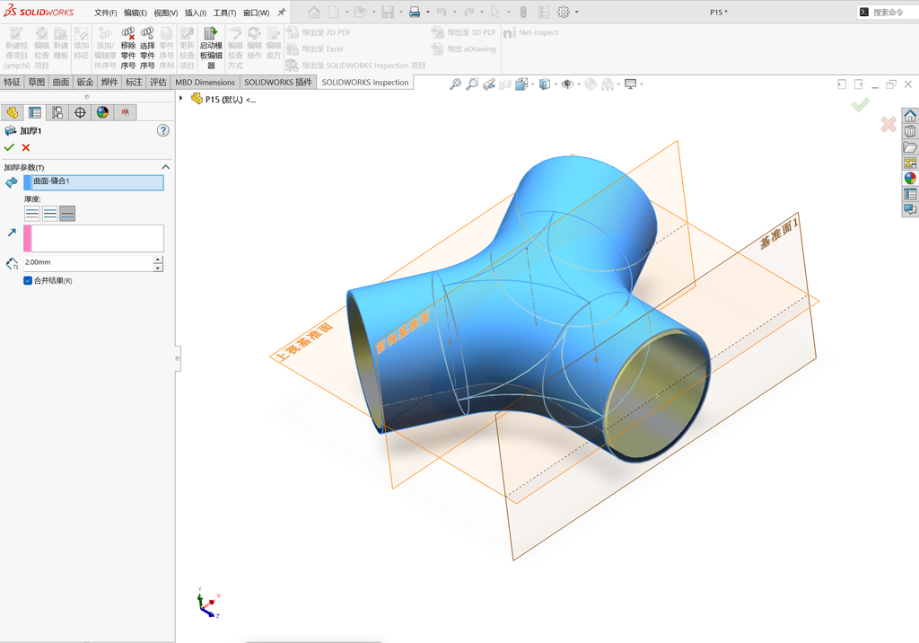
Task: Switch to the MBD Dimensions tab
Action: pyautogui.click(x=206, y=82)
